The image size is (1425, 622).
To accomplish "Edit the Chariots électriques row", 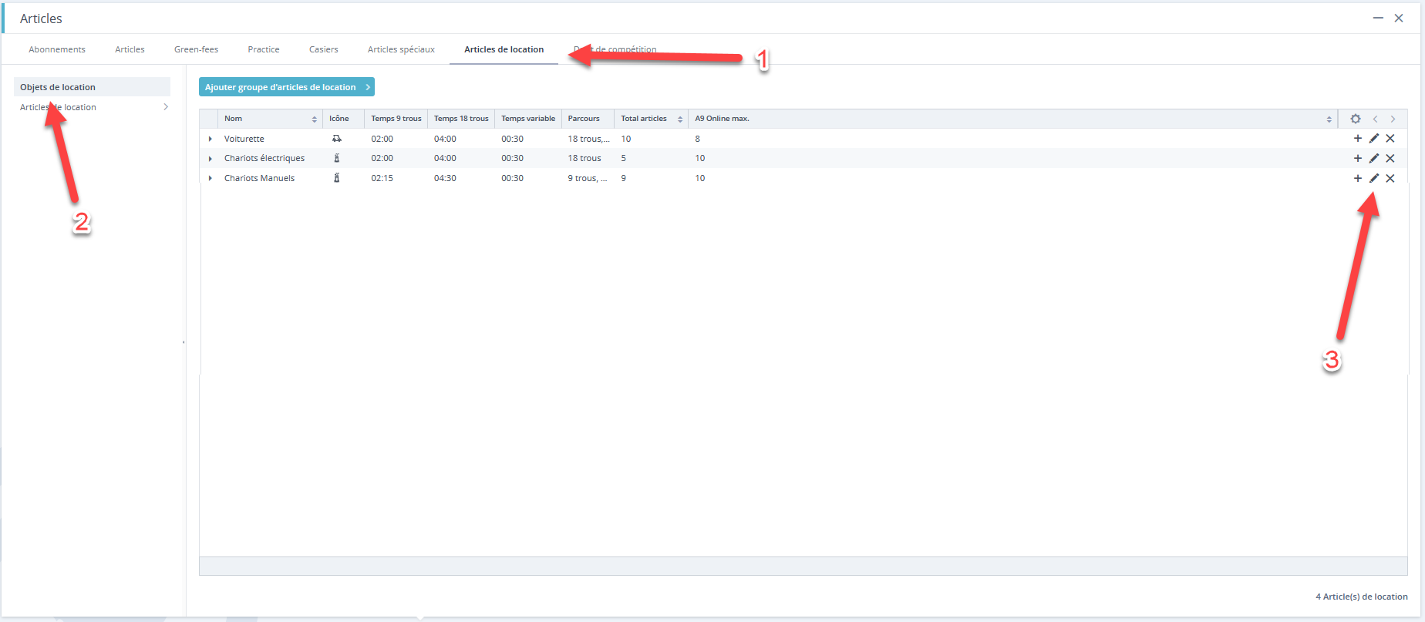I will pyautogui.click(x=1374, y=158).
